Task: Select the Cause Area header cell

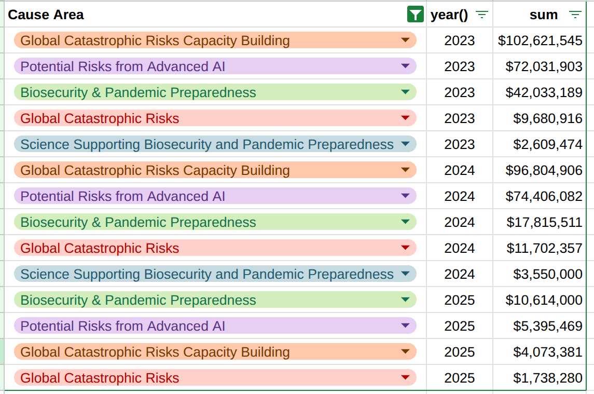Action: (208, 15)
